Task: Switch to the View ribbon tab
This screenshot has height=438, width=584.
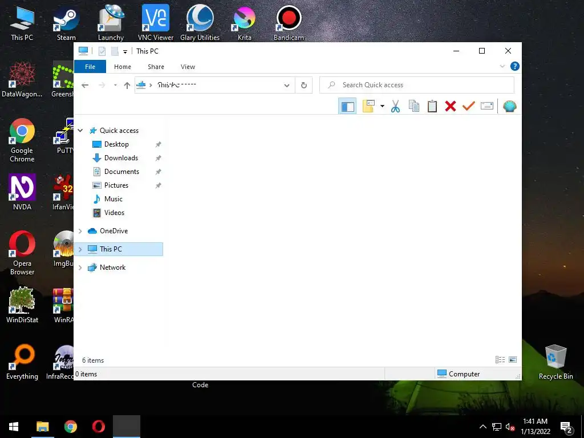Action: point(188,67)
